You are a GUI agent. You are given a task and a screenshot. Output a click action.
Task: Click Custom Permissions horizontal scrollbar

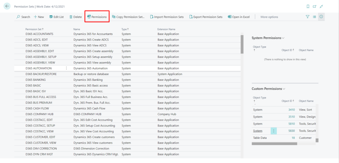[x=274, y=143]
